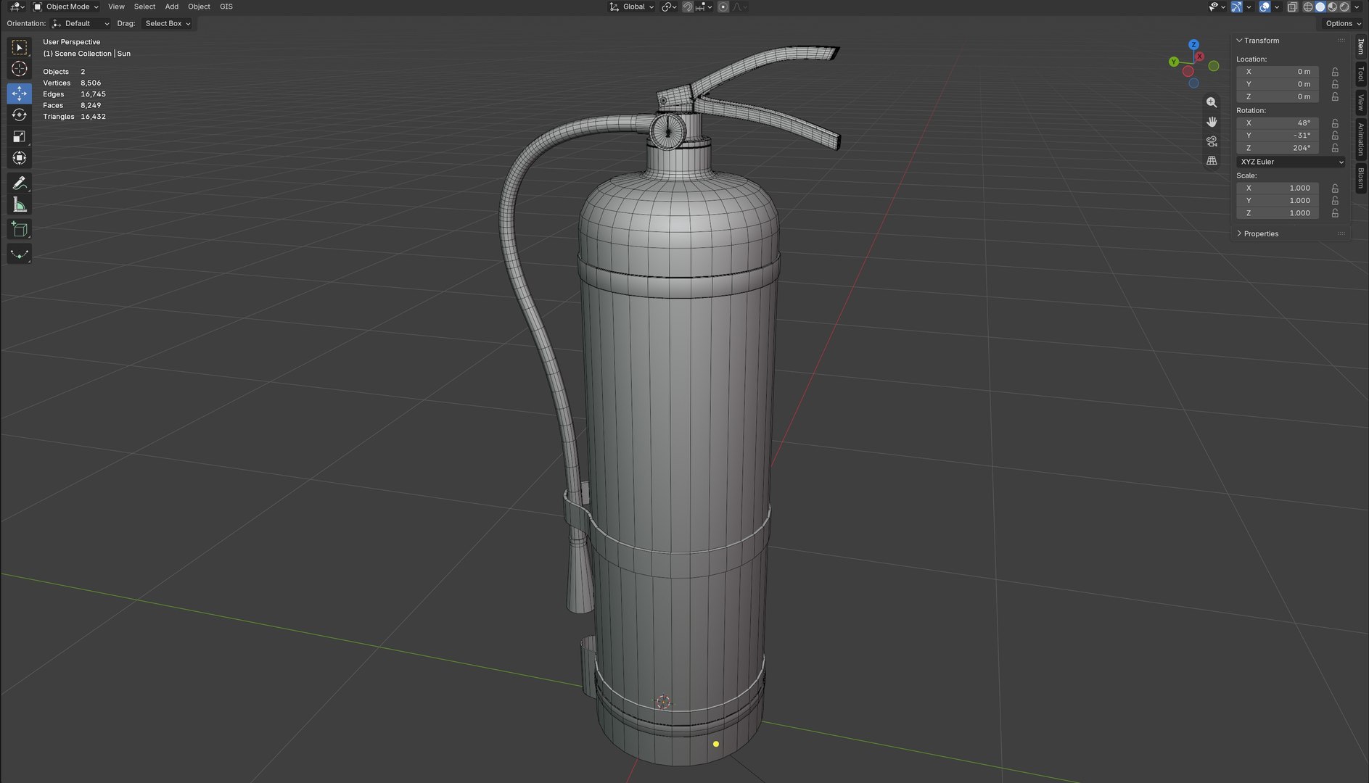1369x783 pixels.
Task: Open Global transform orientation dropdown
Action: click(x=631, y=7)
